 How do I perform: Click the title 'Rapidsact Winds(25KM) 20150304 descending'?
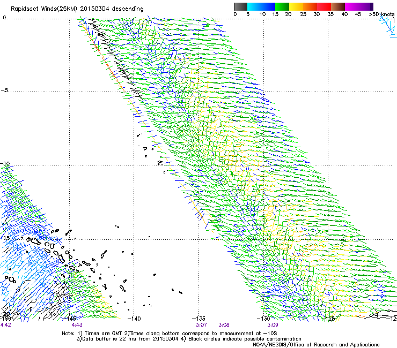click(x=77, y=9)
